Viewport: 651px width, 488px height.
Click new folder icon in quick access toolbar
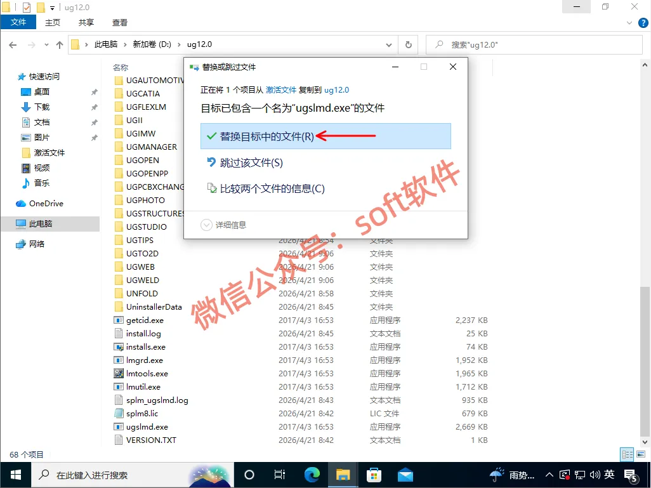click(41, 8)
